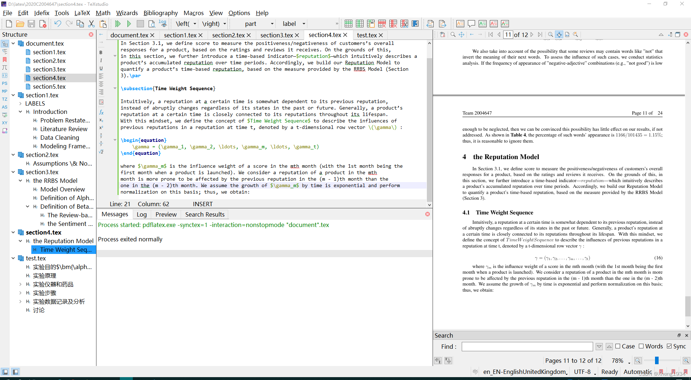
Task: Open the Bibliography menu
Action: [x=161, y=13]
